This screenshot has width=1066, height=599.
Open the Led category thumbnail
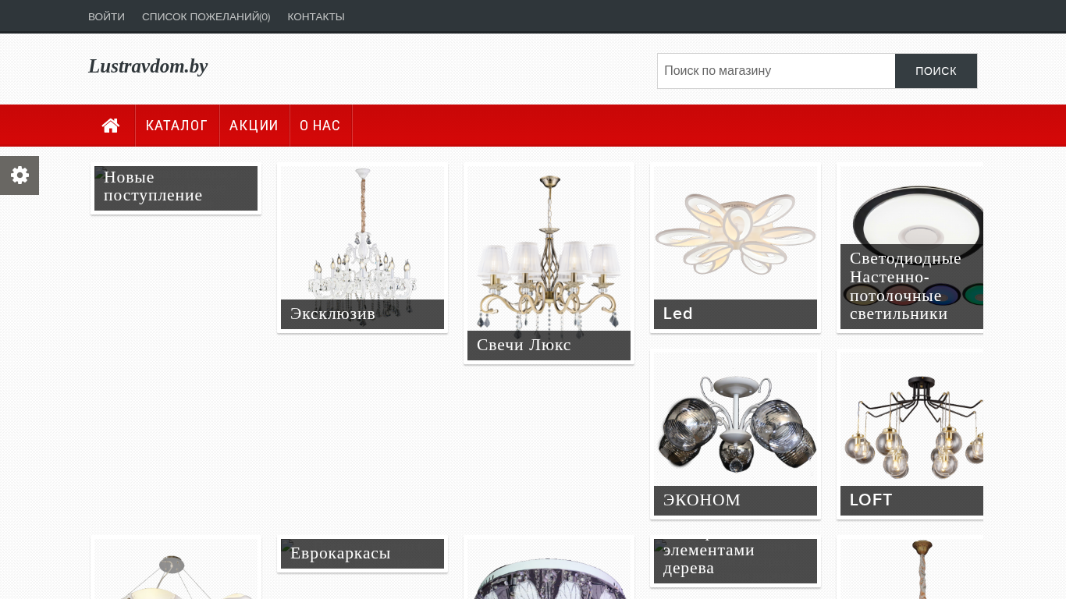(735, 247)
